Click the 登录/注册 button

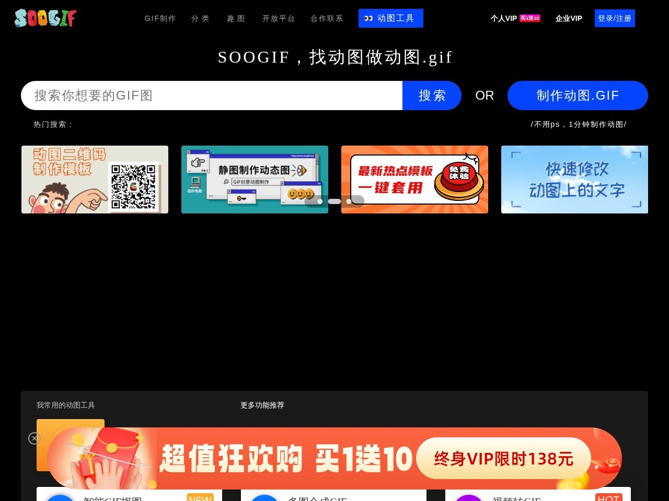[615, 18]
